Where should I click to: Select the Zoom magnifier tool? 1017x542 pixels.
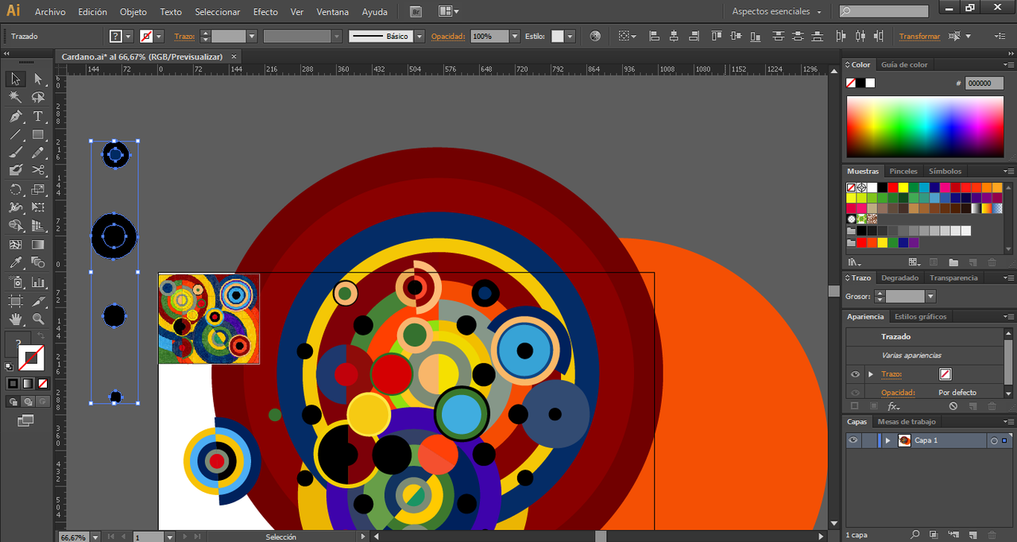(37, 319)
